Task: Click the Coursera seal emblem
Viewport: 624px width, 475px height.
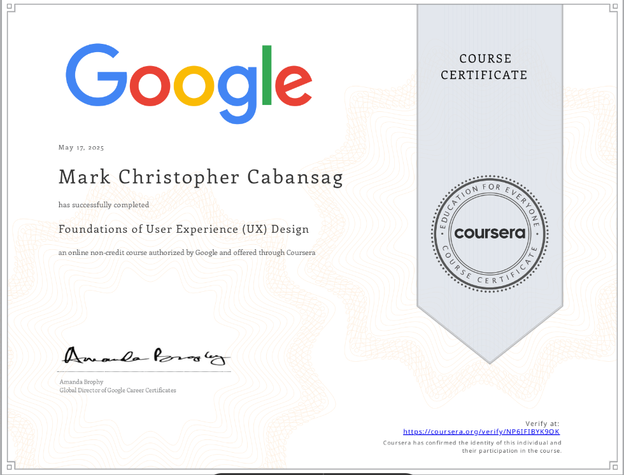Action: (x=490, y=233)
